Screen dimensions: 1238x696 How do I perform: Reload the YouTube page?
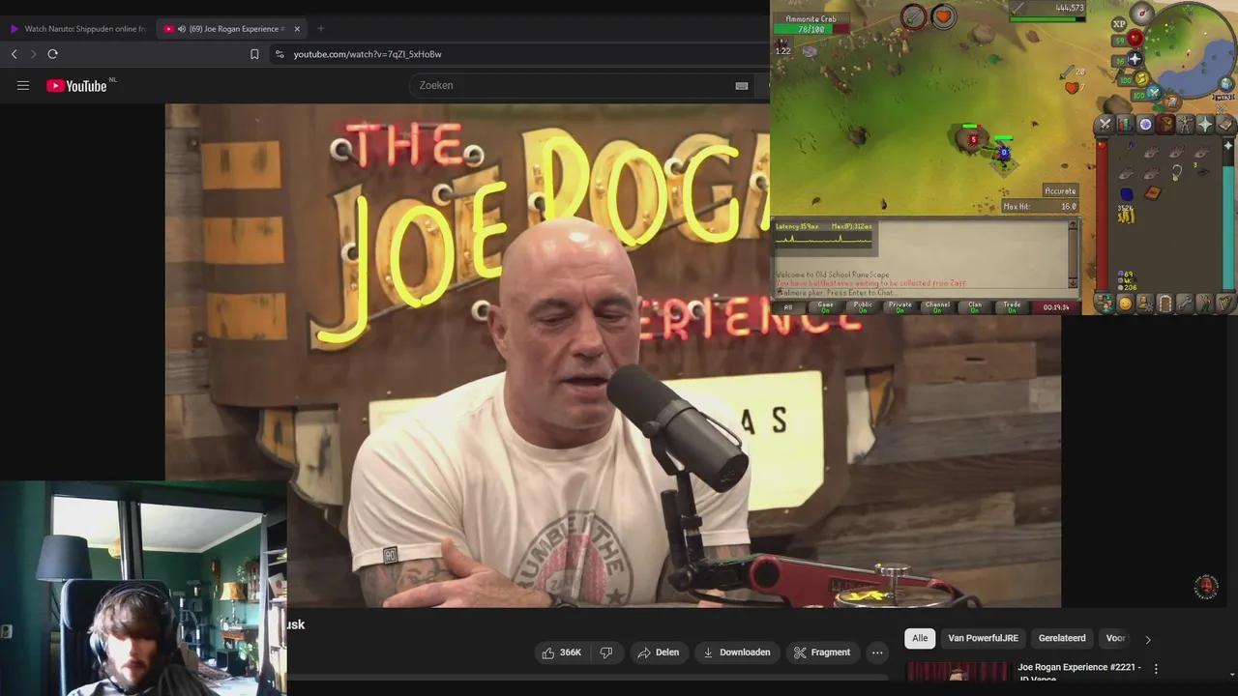pos(53,54)
